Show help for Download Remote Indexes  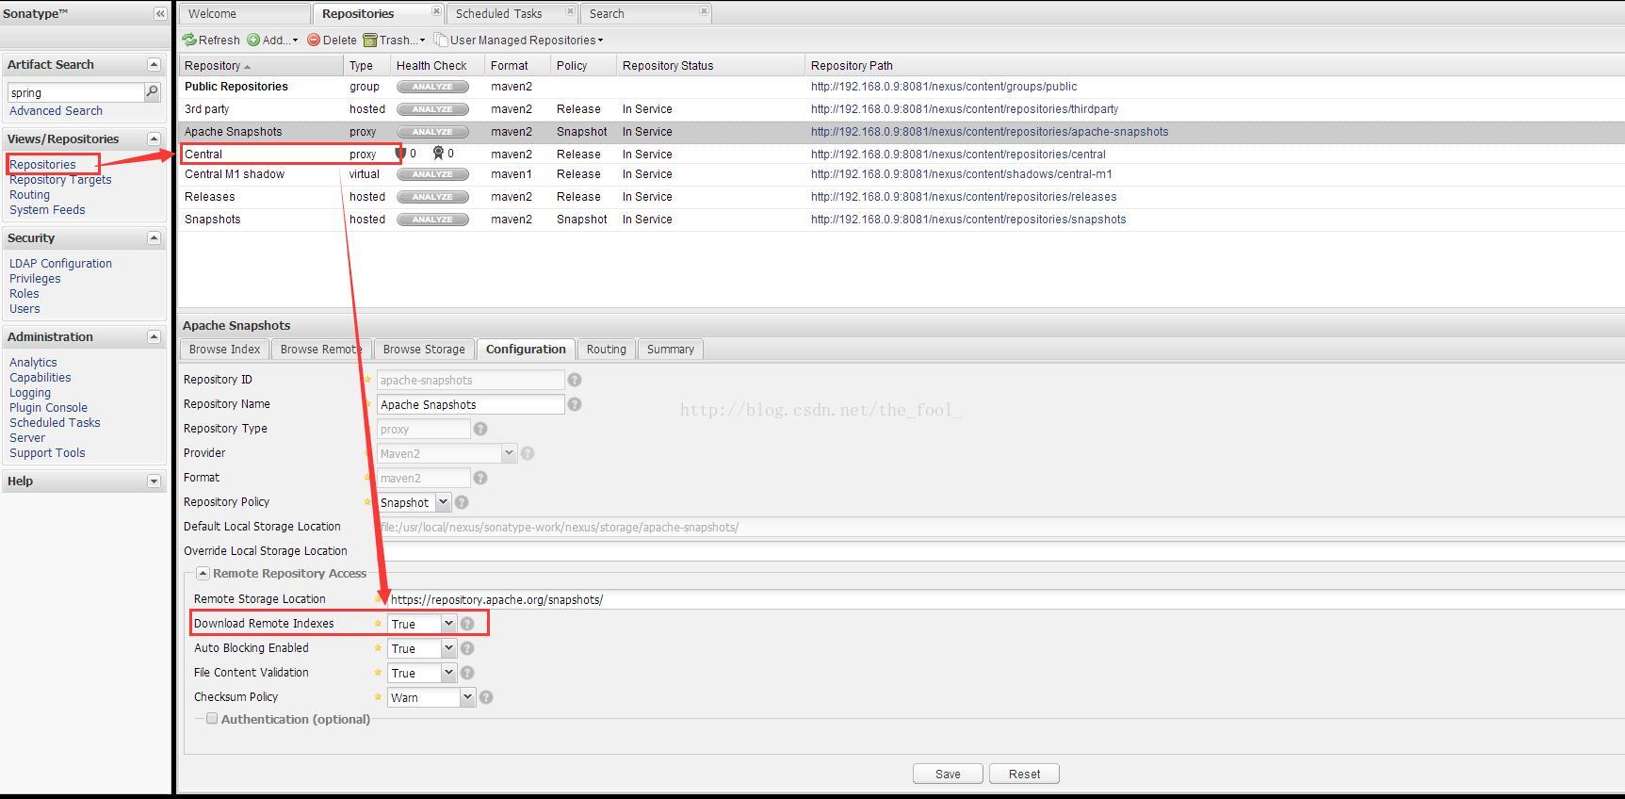pos(467,624)
